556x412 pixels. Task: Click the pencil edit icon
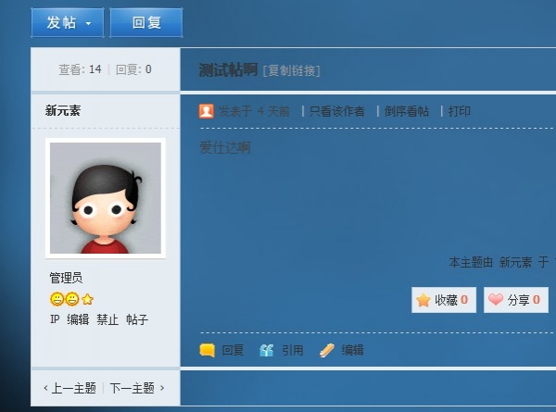[x=326, y=350]
